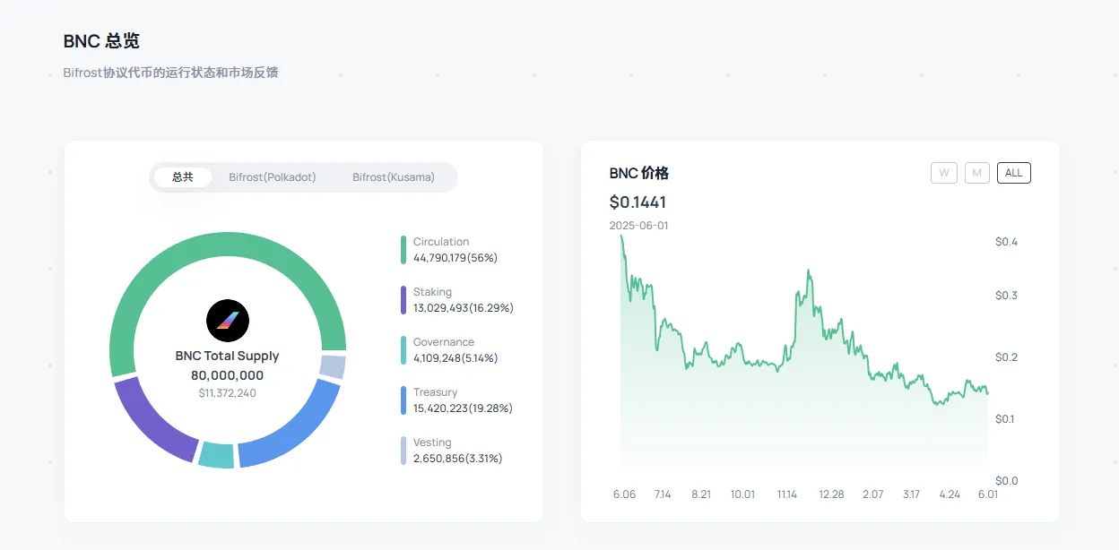Image resolution: width=1119 pixels, height=550 pixels.
Task: Click the 80,000,000 supply figure
Action: pyautogui.click(x=228, y=375)
